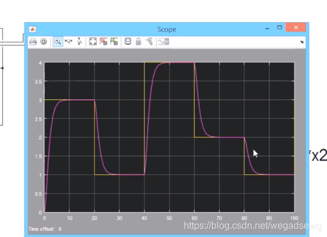The image size is (327, 237).
Task: Minimize the Scope window
Action: click(x=267, y=29)
